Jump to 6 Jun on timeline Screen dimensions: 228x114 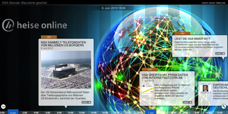click(x=13, y=112)
